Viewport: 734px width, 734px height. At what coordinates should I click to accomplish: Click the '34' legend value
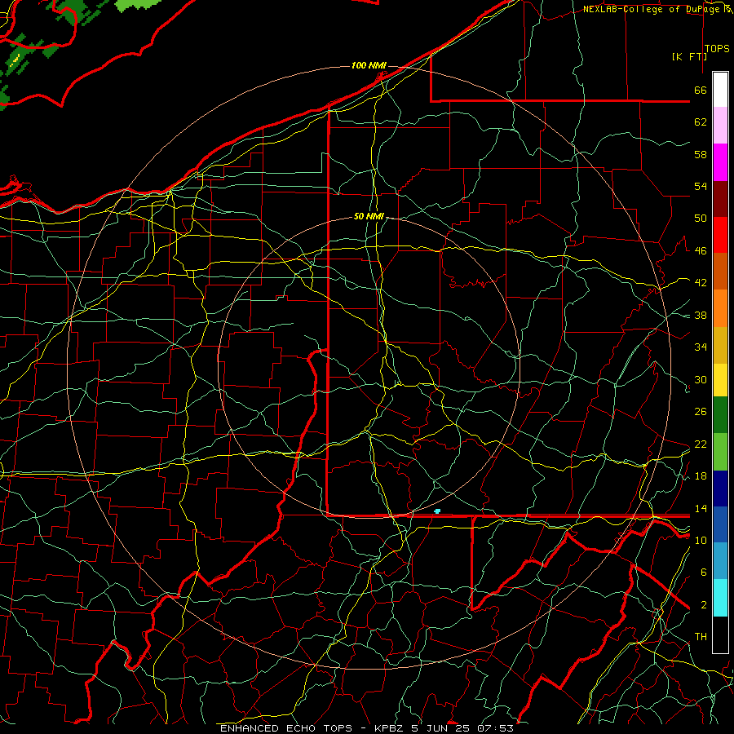[x=701, y=347]
